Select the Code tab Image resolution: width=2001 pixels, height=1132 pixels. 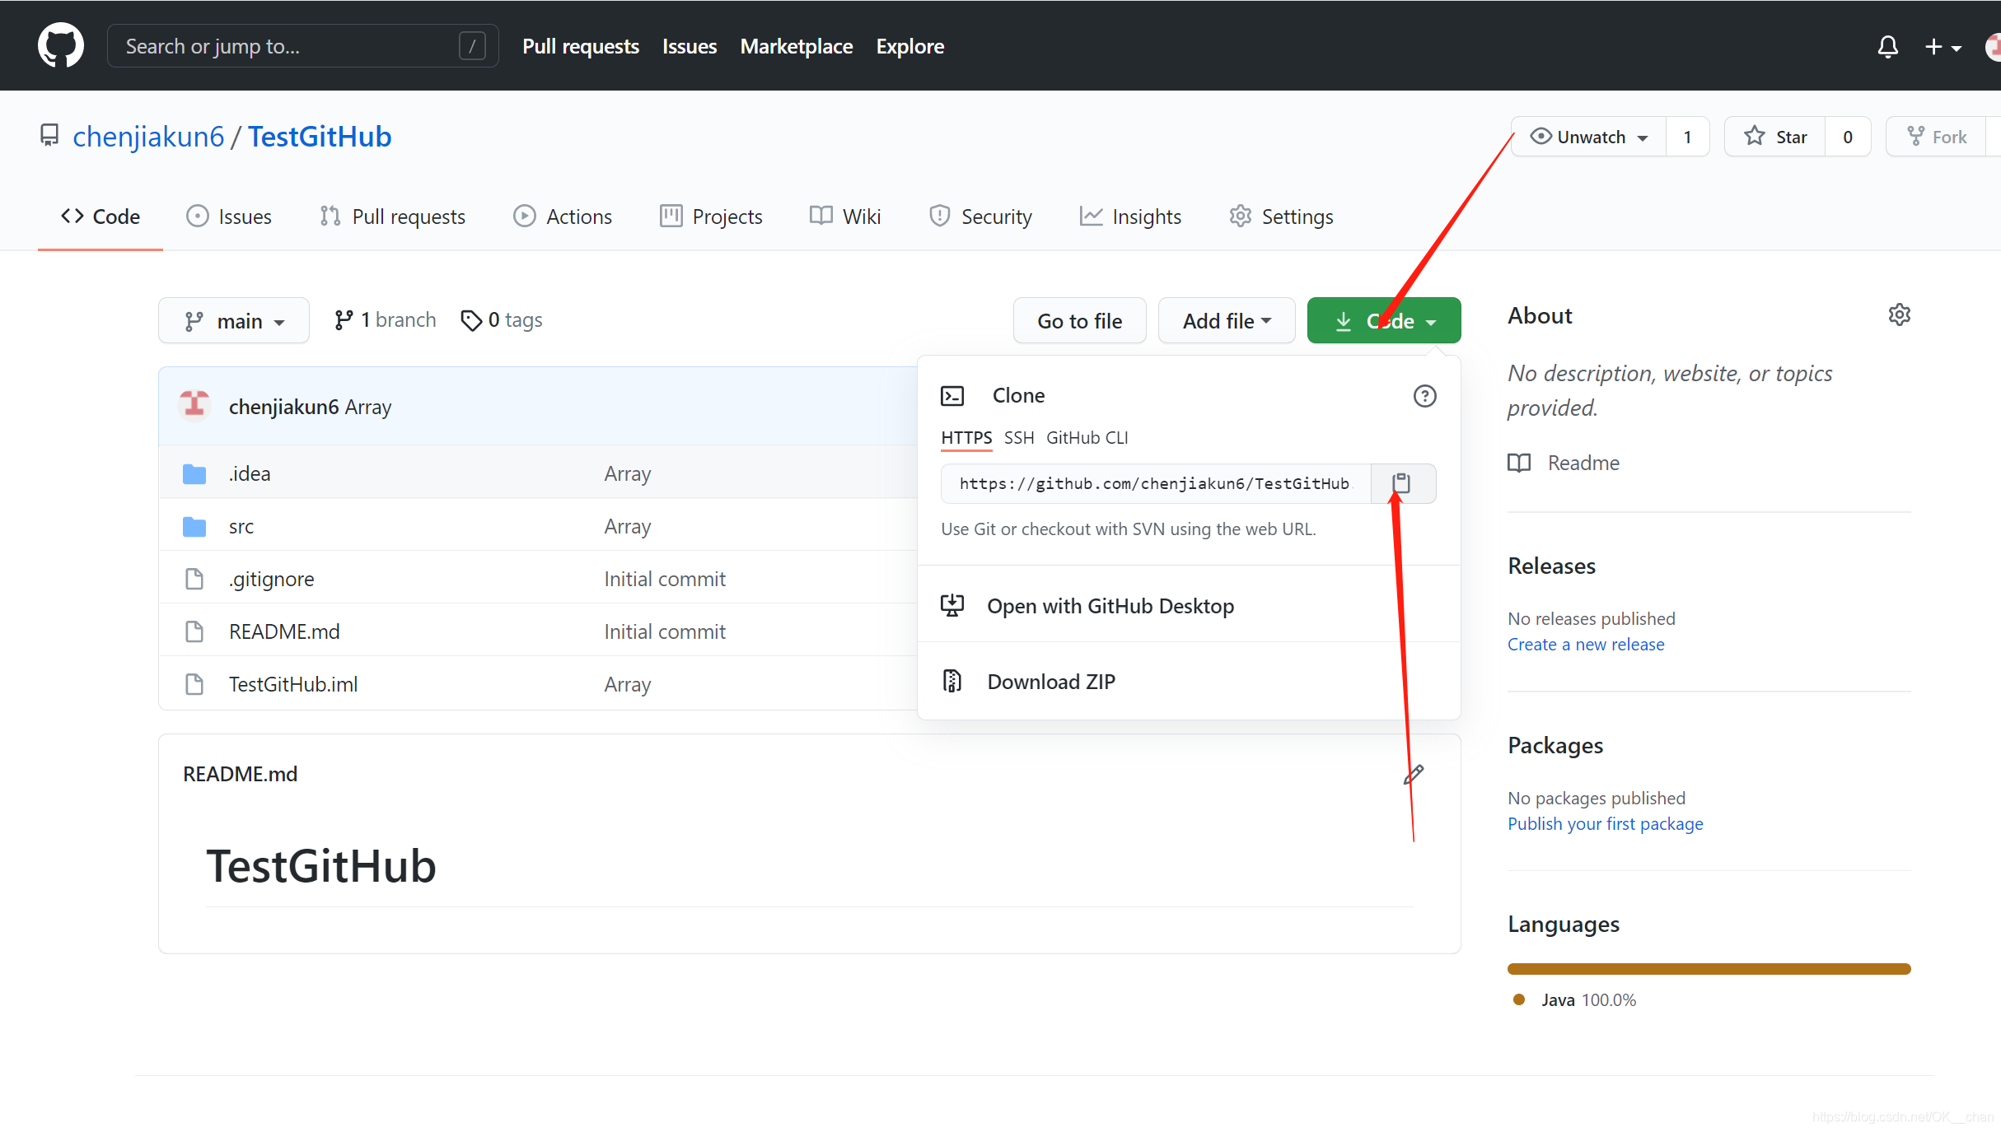(101, 217)
